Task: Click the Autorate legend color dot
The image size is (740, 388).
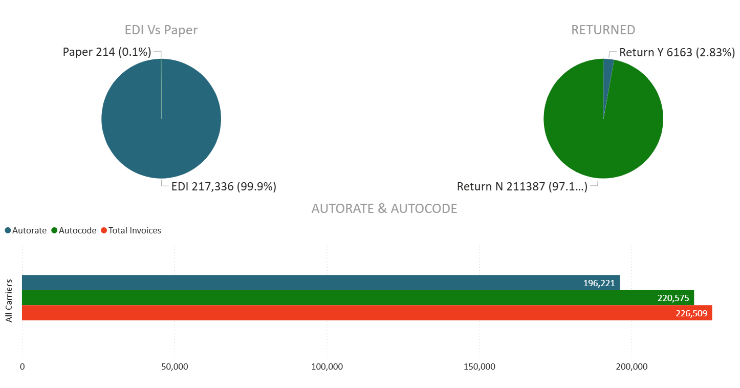Action: click(8, 231)
